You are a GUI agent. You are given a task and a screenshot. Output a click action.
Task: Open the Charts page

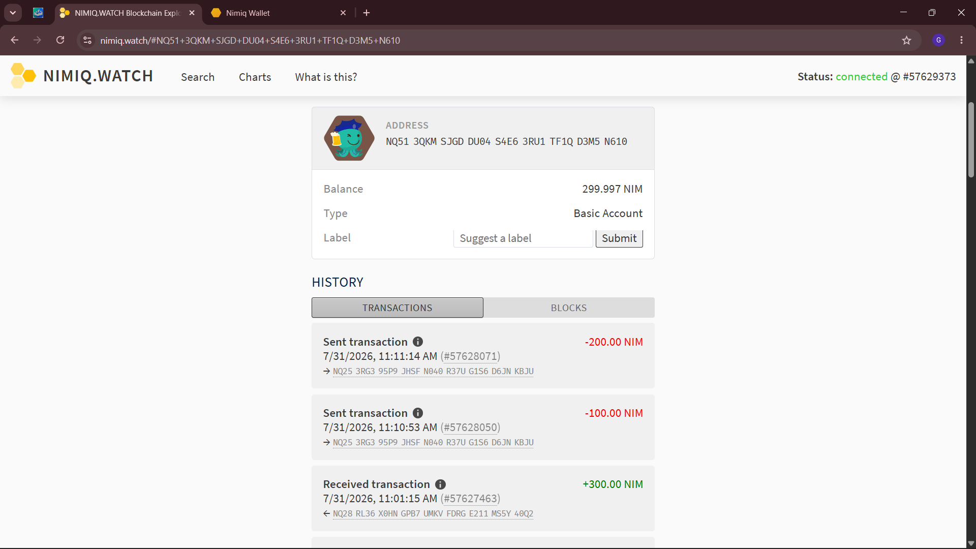(x=255, y=77)
